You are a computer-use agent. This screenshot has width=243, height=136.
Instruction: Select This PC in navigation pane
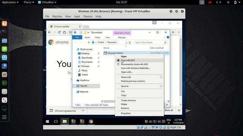[x=86, y=86]
